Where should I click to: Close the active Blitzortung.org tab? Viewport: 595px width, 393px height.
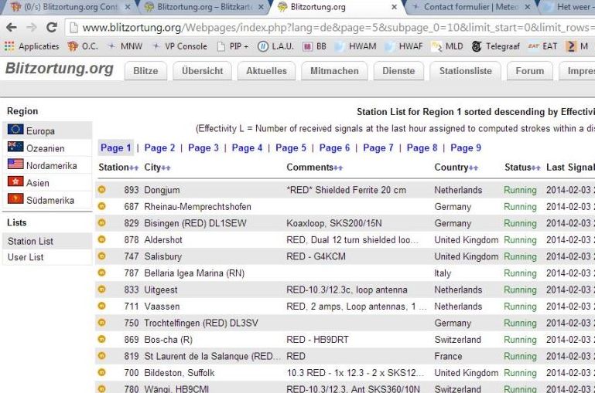pos(395,7)
